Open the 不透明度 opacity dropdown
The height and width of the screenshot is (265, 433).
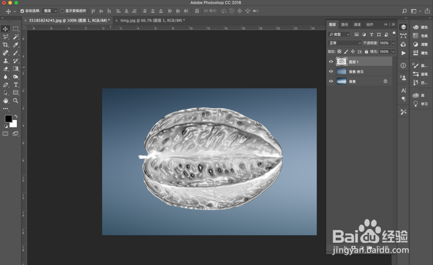coord(393,43)
